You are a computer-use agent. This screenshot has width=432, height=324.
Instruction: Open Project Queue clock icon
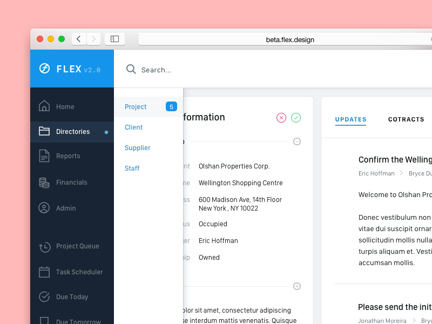pyautogui.click(x=44, y=246)
